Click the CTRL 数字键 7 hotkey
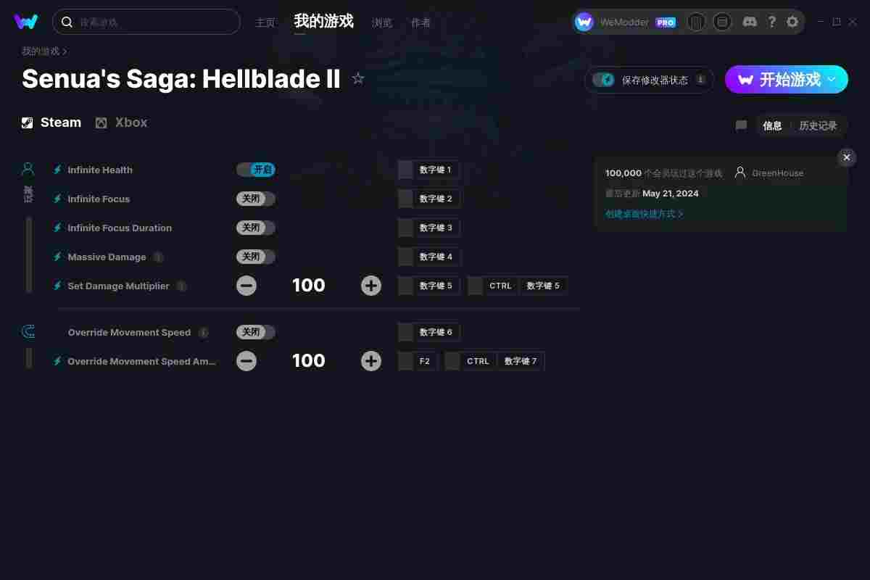870x580 pixels. tap(494, 361)
